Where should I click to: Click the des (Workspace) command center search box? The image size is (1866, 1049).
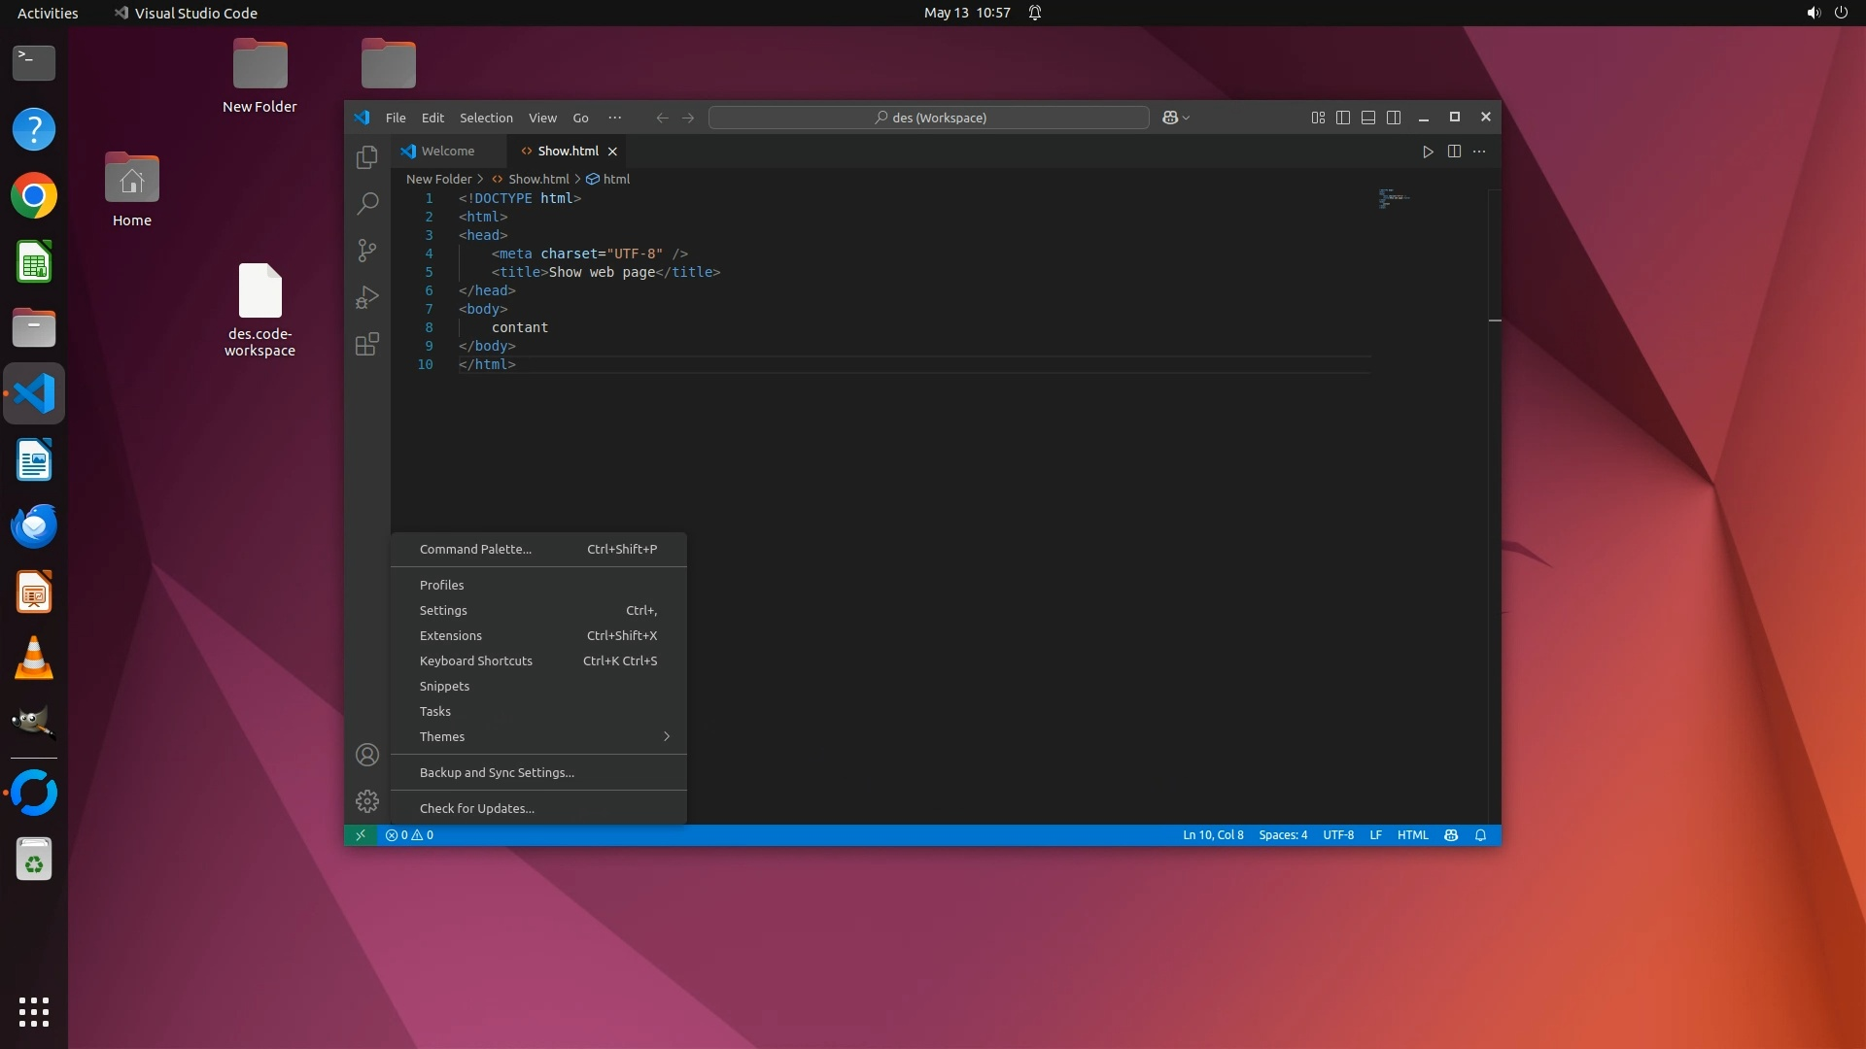(929, 118)
